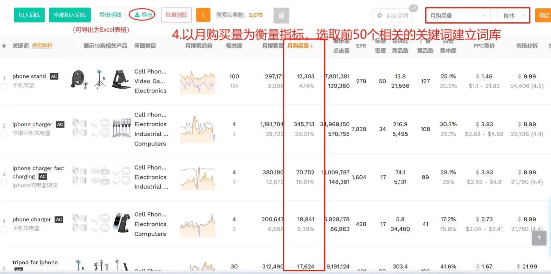
Task: Check the phone charger row checkbox
Action: pyautogui.click(x=4, y=229)
